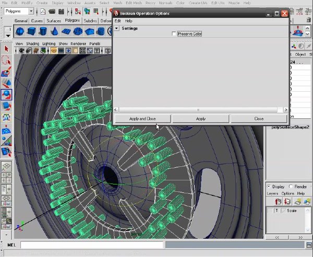
Task: Create a polygon plane from shelf
Action: click(x=66, y=31)
